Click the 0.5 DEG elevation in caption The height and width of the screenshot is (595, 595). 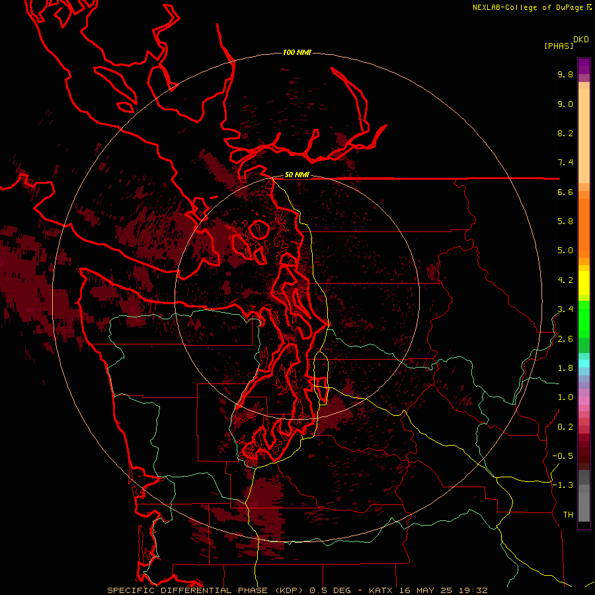(x=331, y=590)
